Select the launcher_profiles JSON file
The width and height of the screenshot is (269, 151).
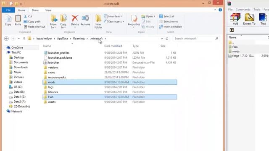pyautogui.click(x=110, y=53)
